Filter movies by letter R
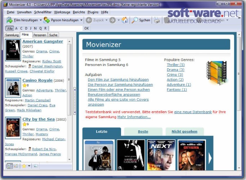Viewport: 246px width, 180px height. [45, 28]
